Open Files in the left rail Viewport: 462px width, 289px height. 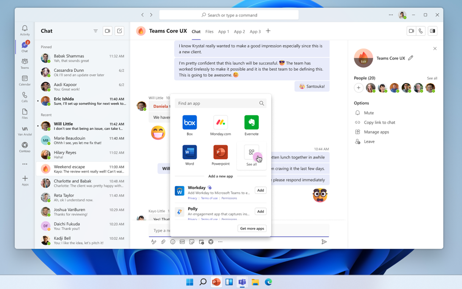pos(25,114)
